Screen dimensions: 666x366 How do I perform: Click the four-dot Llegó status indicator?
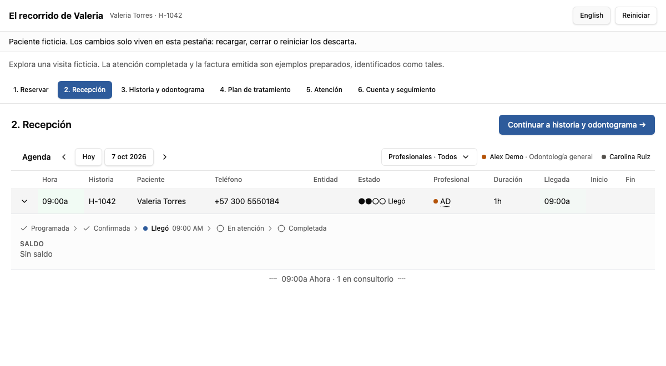(382, 201)
